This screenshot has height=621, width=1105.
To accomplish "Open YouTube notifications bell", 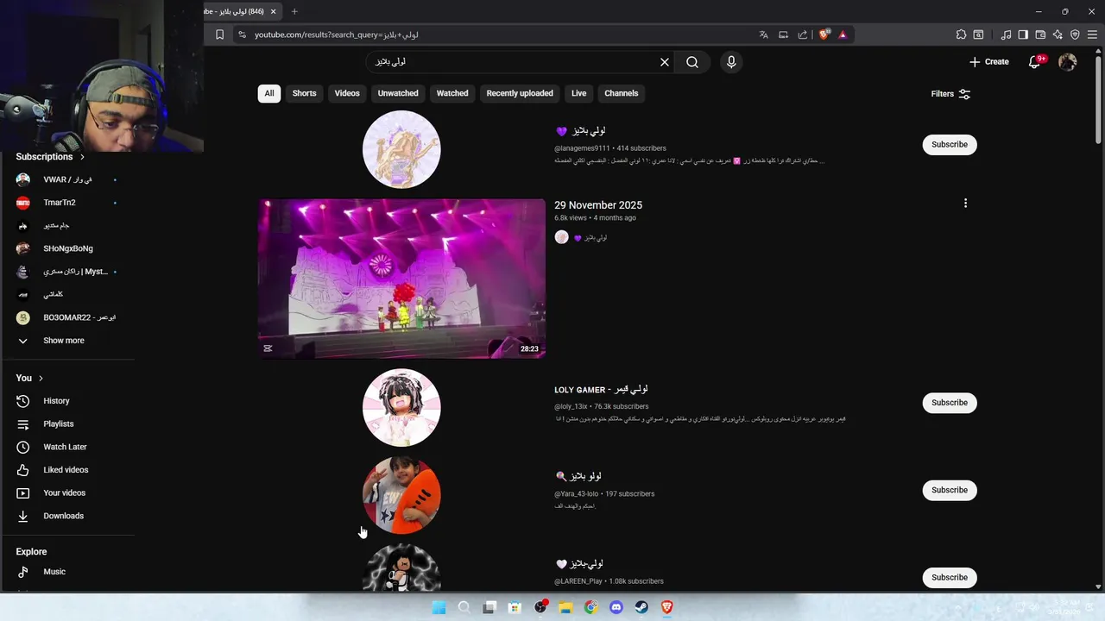I will point(1035,62).
